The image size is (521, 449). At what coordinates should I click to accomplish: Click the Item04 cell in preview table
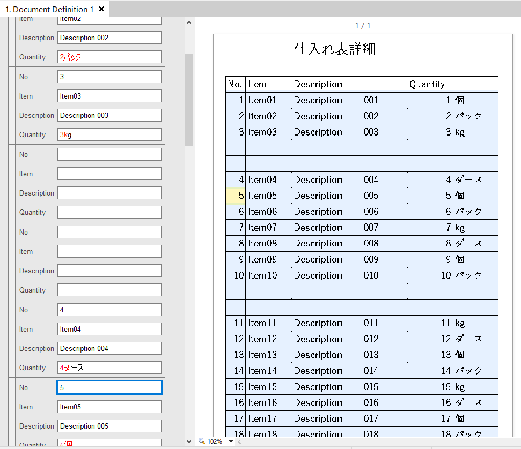[x=268, y=179]
